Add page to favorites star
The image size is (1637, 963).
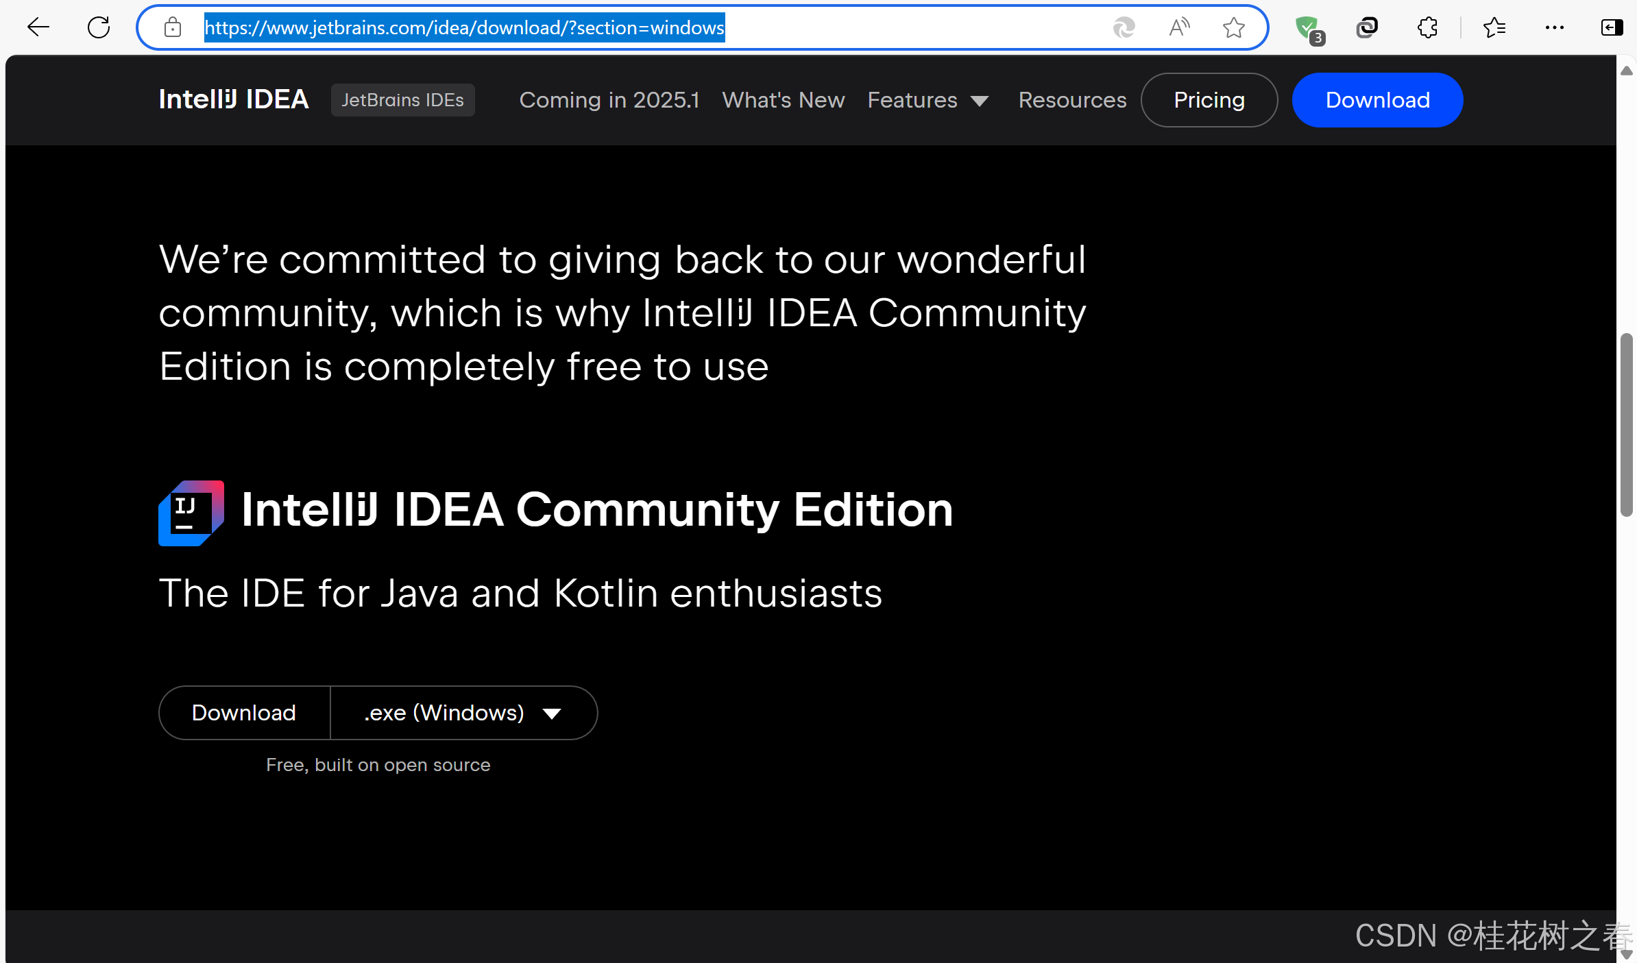(x=1233, y=27)
